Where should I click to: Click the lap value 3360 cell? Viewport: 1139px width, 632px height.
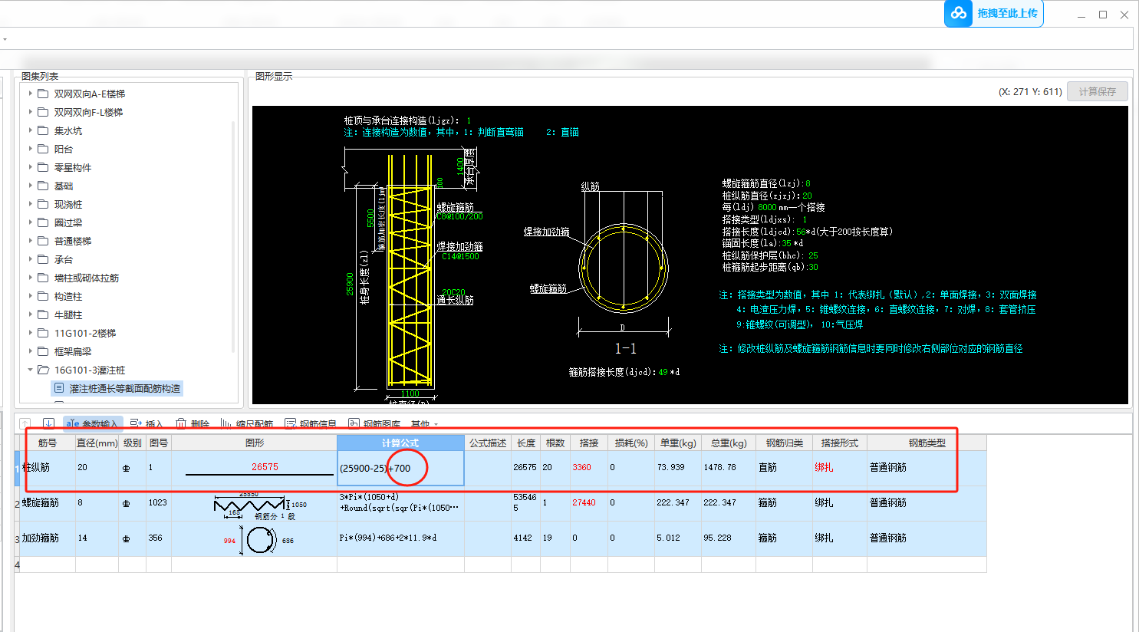[x=588, y=468]
